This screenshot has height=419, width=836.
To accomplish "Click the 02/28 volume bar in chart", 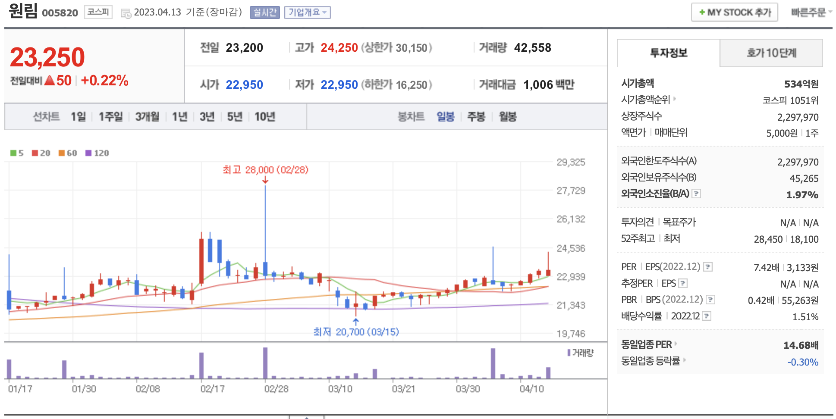I will tap(265, 363).
